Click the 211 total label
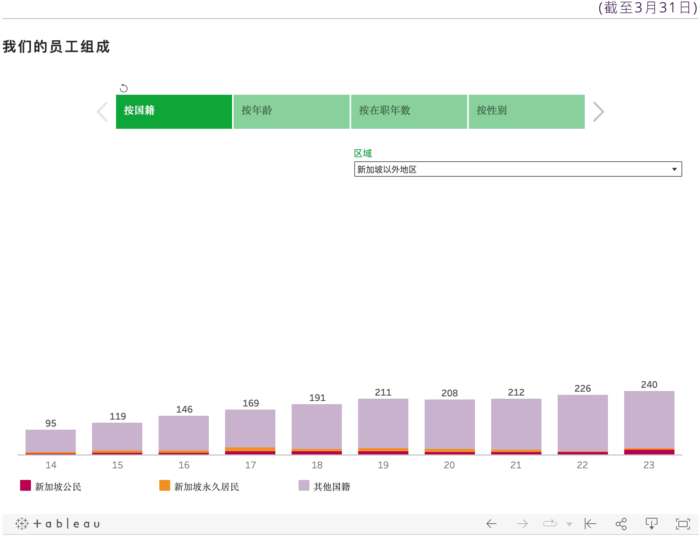 point(383,393)
